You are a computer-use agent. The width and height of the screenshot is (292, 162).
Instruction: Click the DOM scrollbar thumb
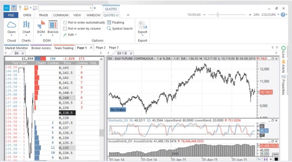pos(101,133)
